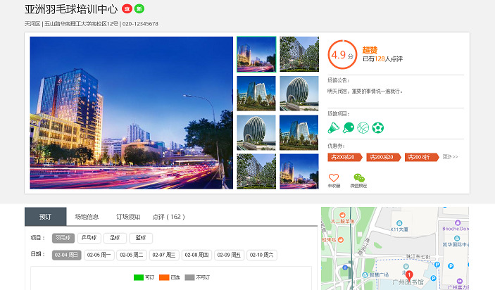Select the basketball sport icon
The image size is (495, 290).
pos(363,128)
